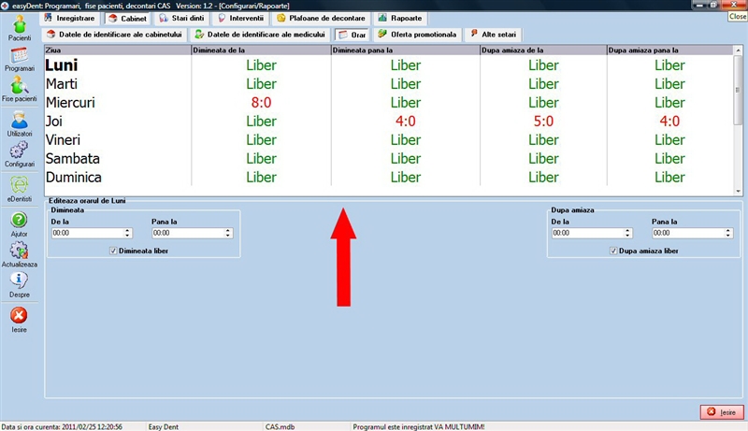Image resolution: width=748 pixels, height=431 pixels.
Task: Open the Despre info icon
Action: (x=20, y=284)
